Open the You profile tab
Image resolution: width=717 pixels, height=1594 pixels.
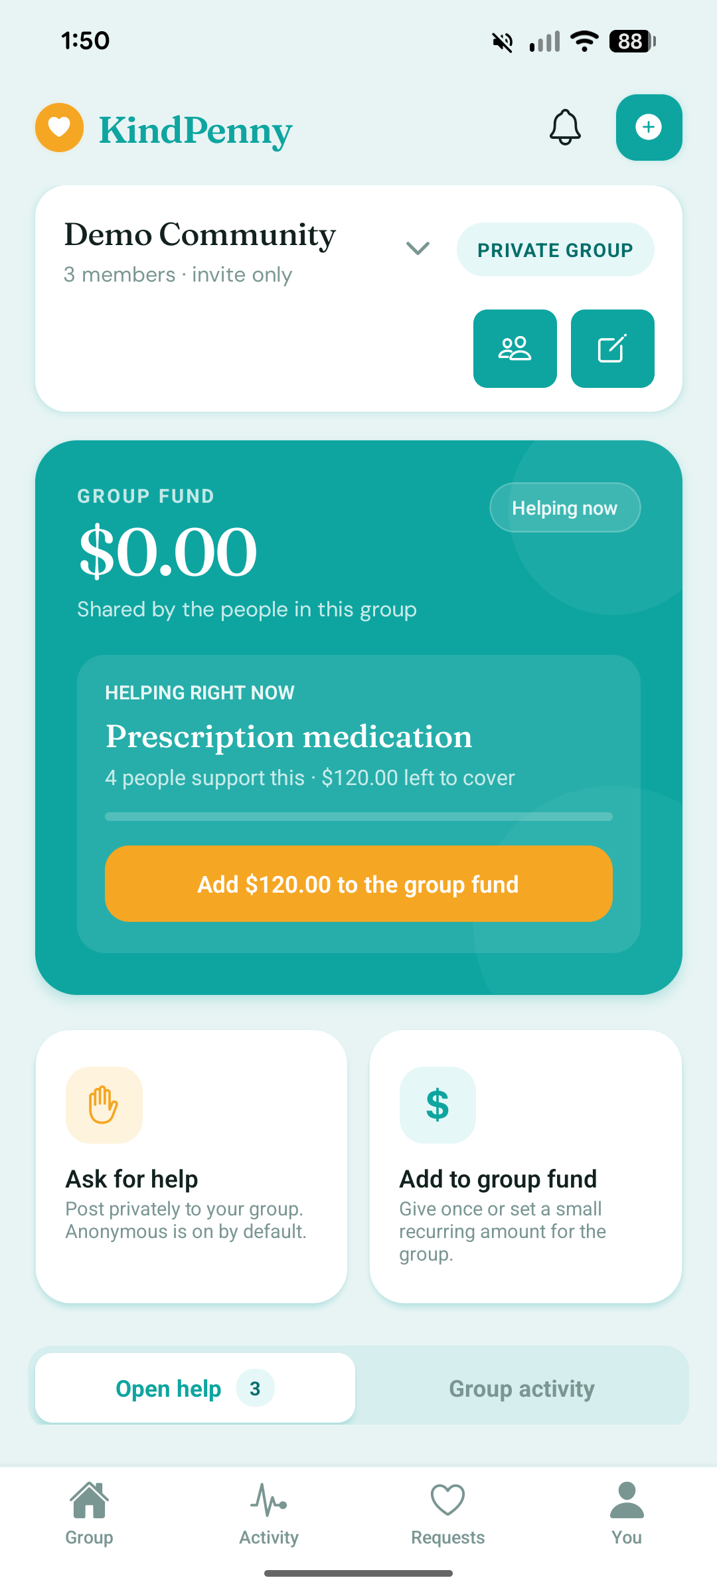coord(626,1514)
